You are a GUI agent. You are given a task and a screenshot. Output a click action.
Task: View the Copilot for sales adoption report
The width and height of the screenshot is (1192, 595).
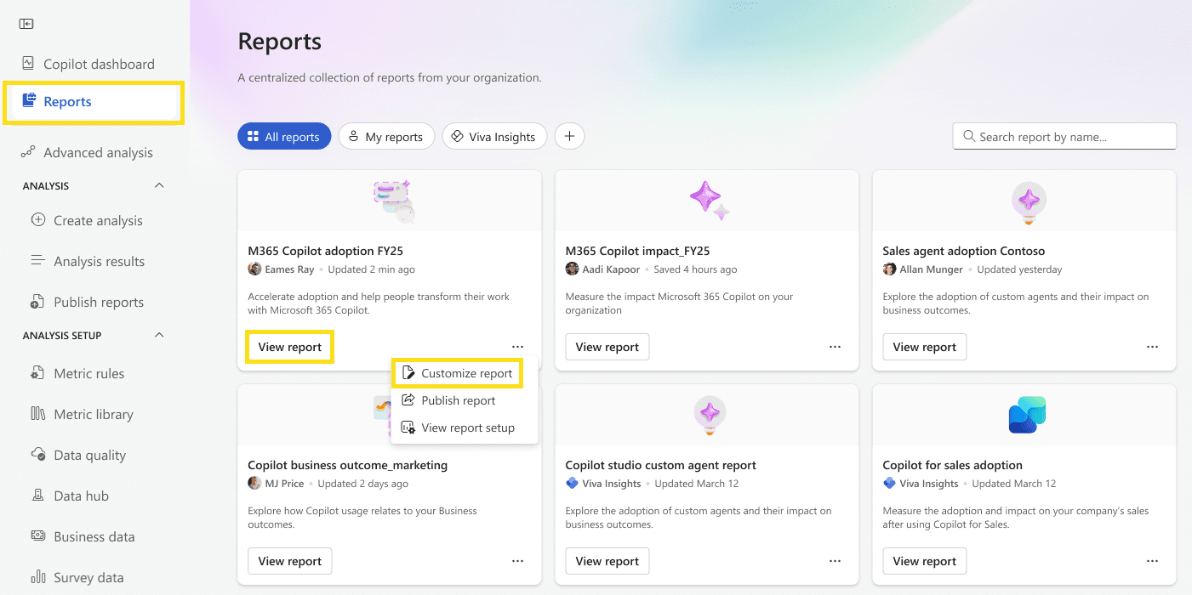click(925, 561)
